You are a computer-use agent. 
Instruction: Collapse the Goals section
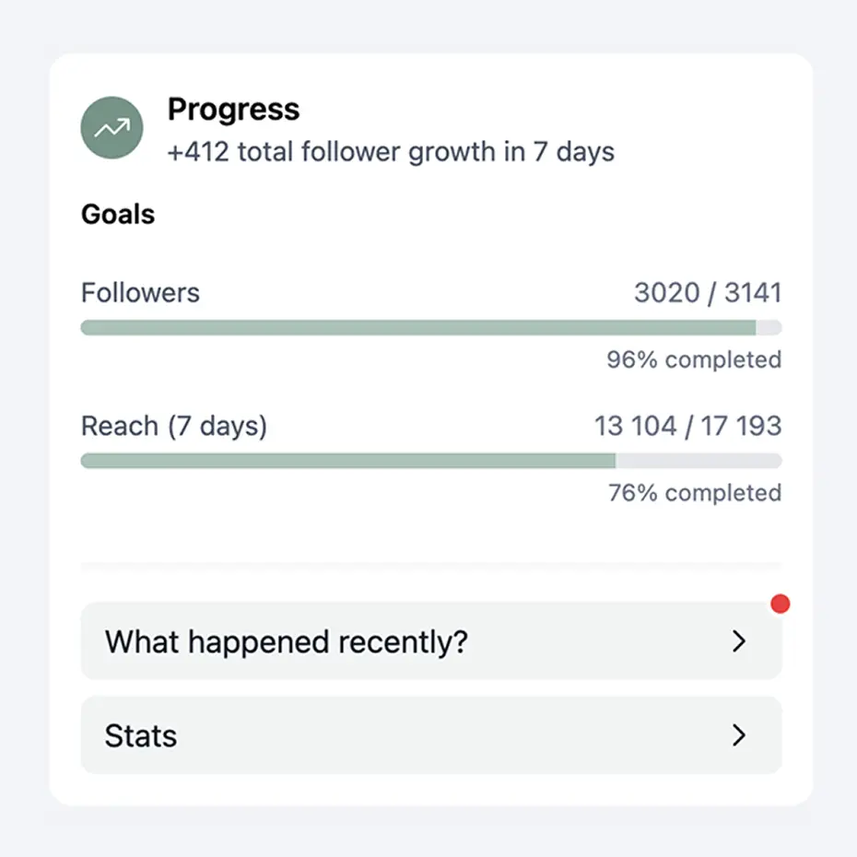click(117, 214)
